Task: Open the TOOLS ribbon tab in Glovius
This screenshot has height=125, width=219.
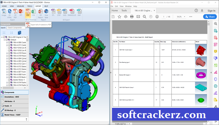Action: click(x=30, y=6)
